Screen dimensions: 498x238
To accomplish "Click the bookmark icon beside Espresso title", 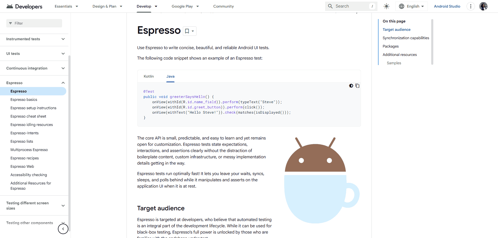I will tap(187, 31).
